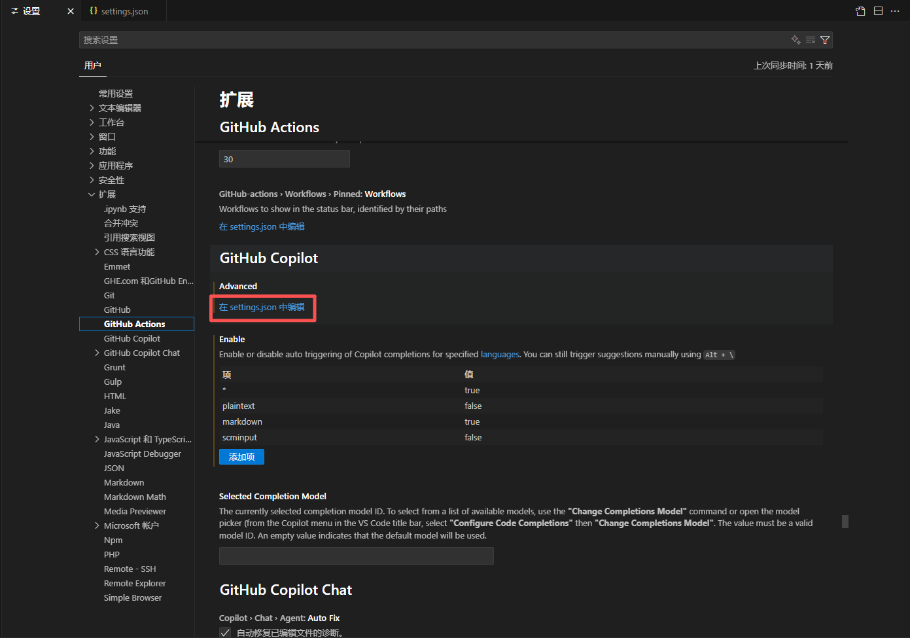Expand JavaScript 和 TypeScript node
This screenshot has width=910, height=638.
[x=97, y=439]
